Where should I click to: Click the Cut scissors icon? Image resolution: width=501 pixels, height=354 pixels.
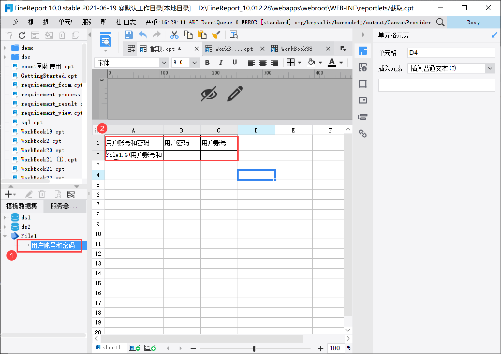tap(174, 35)
